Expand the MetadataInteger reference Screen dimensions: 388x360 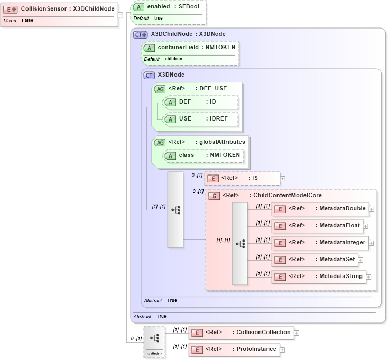click(371, 243)
